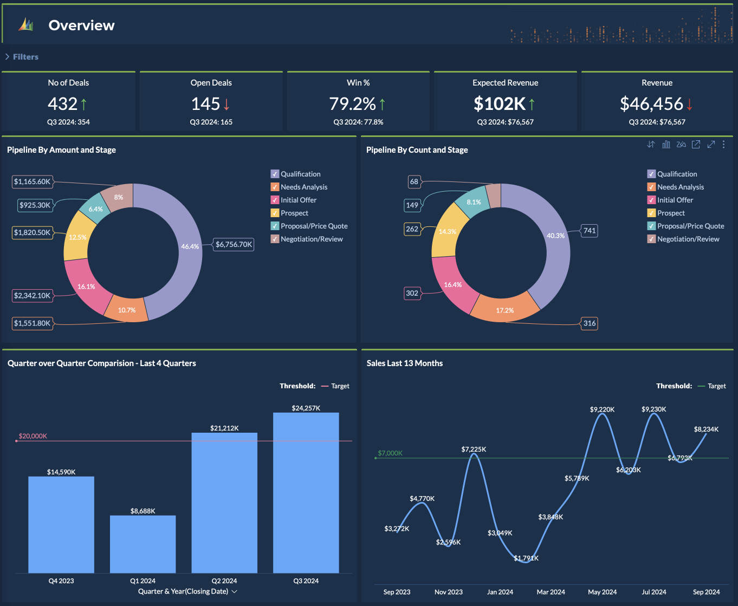738x606 pixels.
Task: Click the Q3 2024 bar in quarter comparison
Action: 306,492
